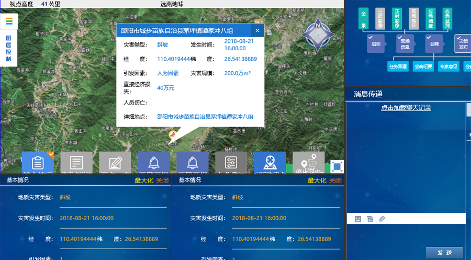
Task: Open the hamburger menu above 图层控制
Action: pyautogui.click(x=9, y=20)
